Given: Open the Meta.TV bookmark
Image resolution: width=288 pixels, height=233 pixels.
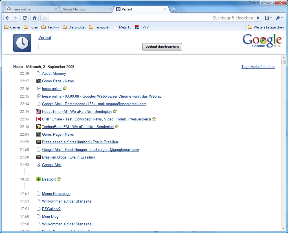Looking at the screenshot, I should 122,27.
